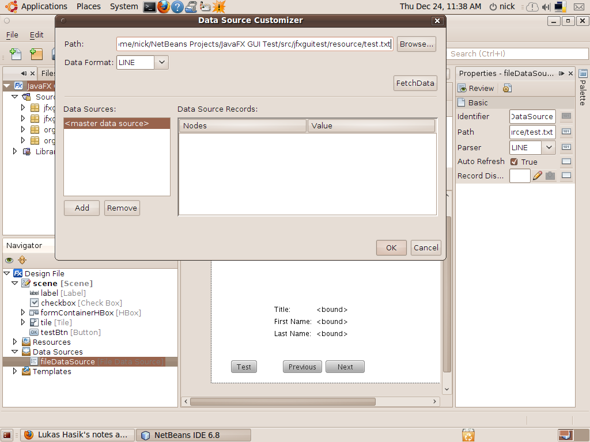Collapse the JavaFX project root node
The image size is (590, 442).
[x=7, y=86]
